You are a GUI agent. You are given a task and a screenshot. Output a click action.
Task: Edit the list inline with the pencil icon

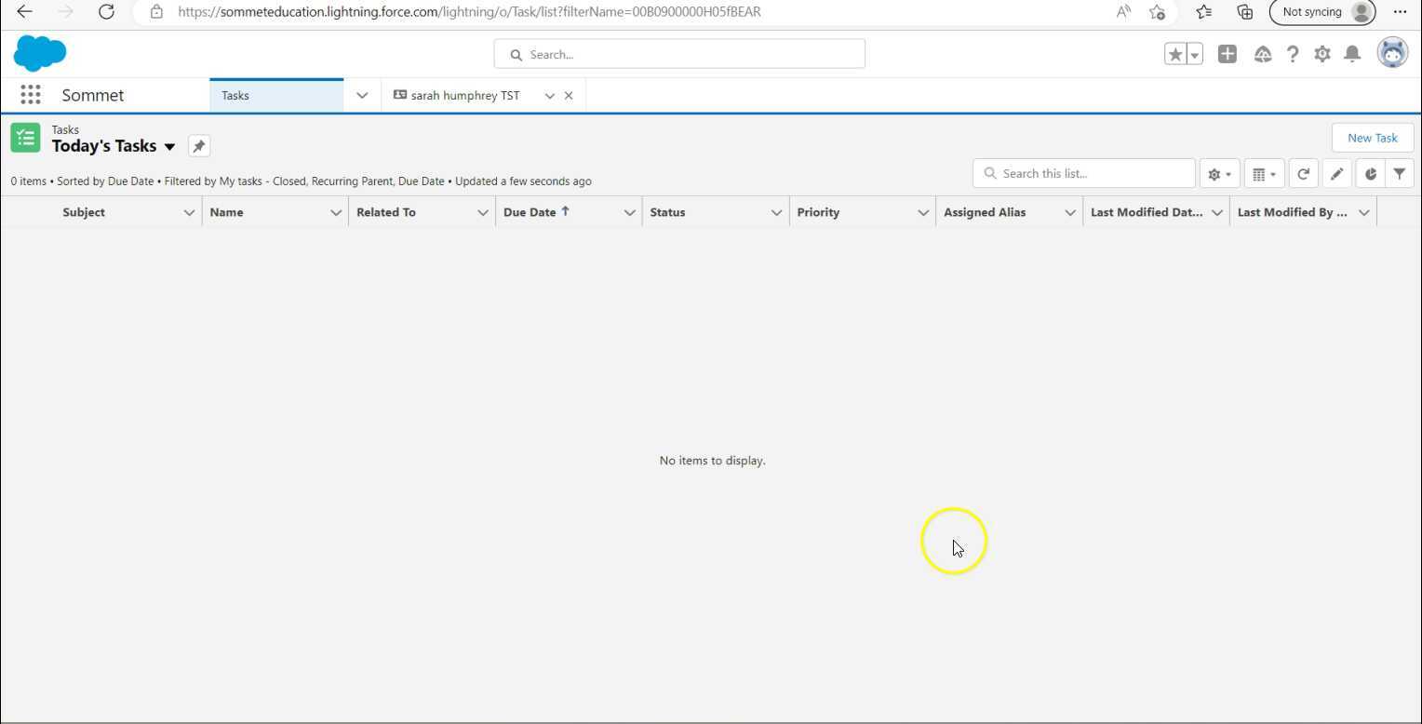1336,173
